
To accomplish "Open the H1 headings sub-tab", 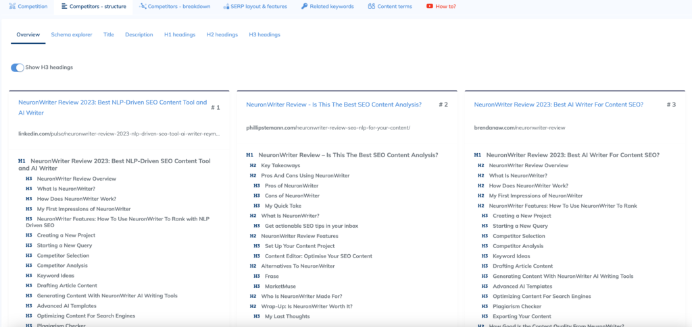I will (180, 35).
